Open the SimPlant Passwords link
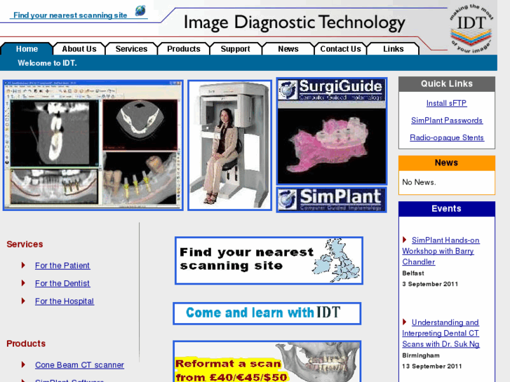 [x=447, y=121]
